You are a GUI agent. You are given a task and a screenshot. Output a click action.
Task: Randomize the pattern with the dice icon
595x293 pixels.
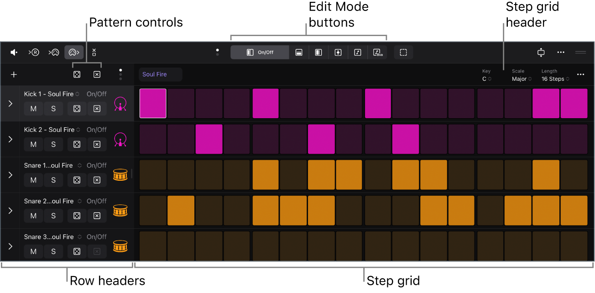tap(76, 74)
